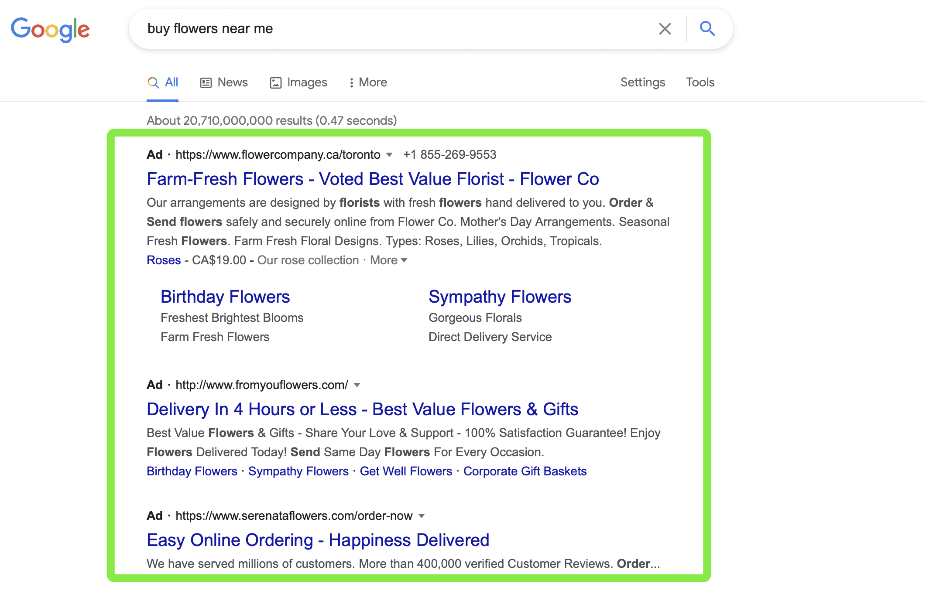Open 'Delivery In 4 Hours or Less' ad
Viewport: 926px width, 594px height.
(x=362, y=410)
